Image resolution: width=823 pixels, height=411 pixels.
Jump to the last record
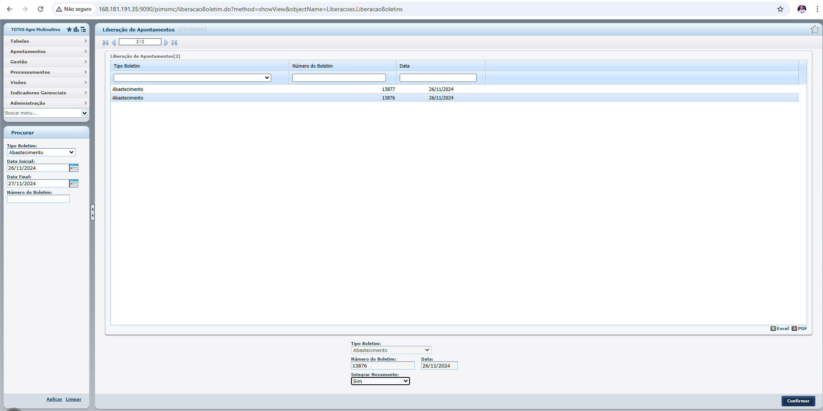(174, 43)
